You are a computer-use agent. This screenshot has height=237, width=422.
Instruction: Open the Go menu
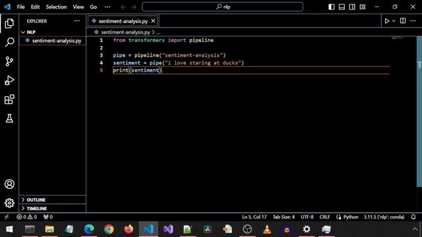(94, 7)
